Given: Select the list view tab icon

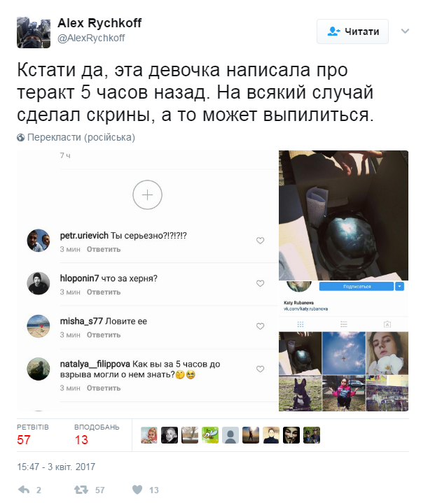Looking at the screenshot, I should (344, 325).
